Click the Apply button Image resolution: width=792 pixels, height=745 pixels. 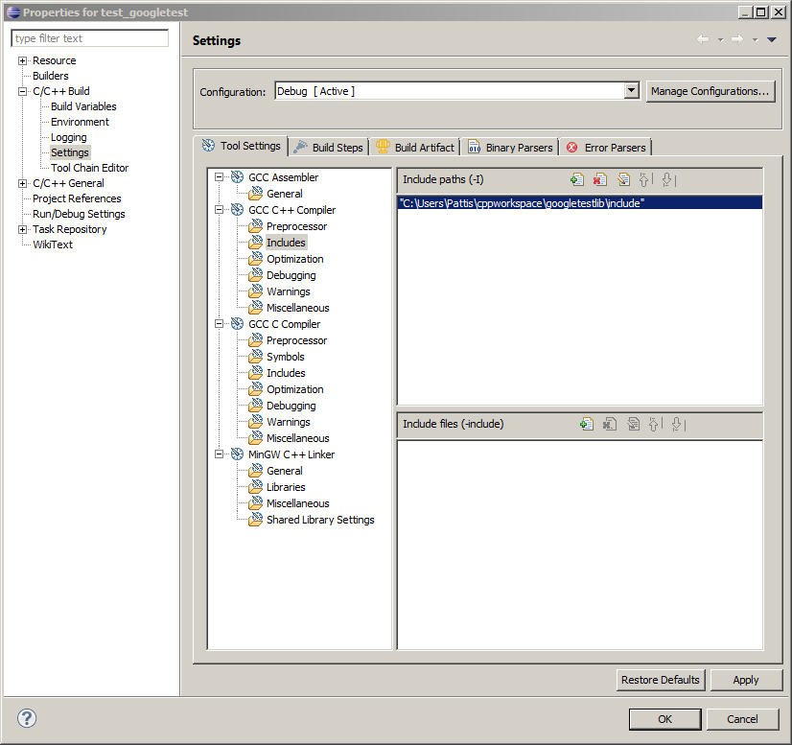tap(746, 680)
